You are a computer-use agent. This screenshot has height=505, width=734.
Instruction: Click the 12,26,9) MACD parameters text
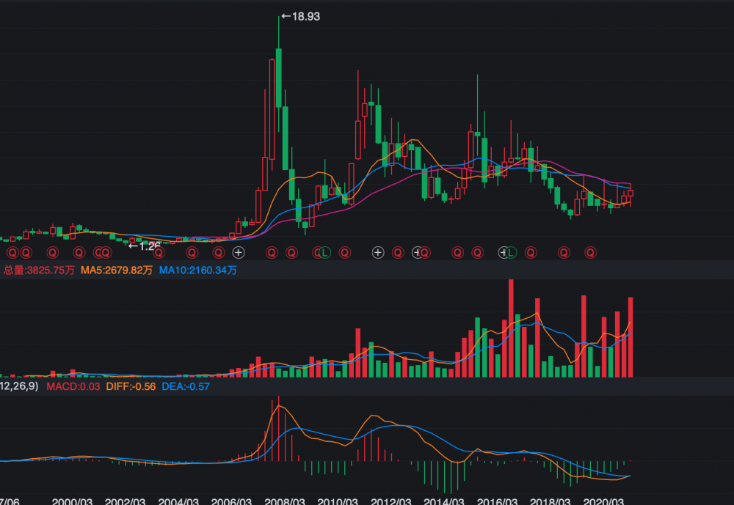pyautogui.click(x=19, y=386)
